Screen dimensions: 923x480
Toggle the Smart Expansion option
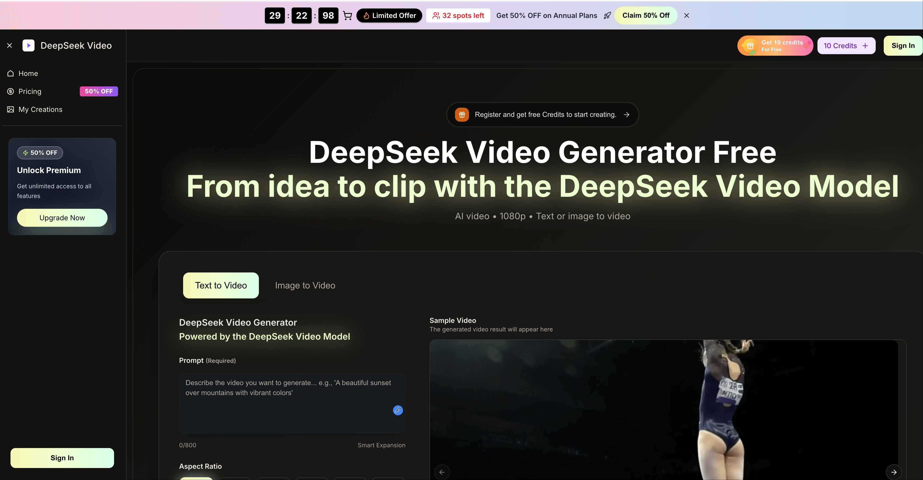[381, 445]
